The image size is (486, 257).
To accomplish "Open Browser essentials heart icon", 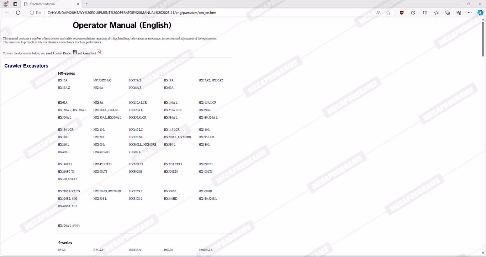I will [459, 13].
